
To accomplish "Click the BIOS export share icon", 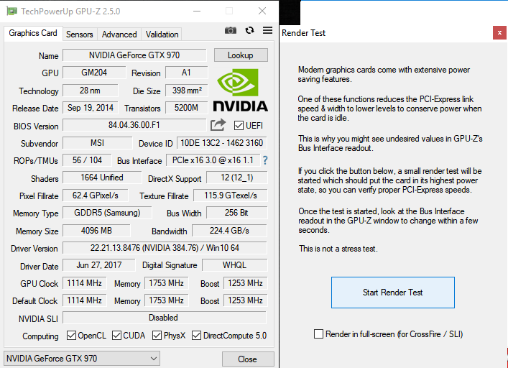I will (218, 125).
